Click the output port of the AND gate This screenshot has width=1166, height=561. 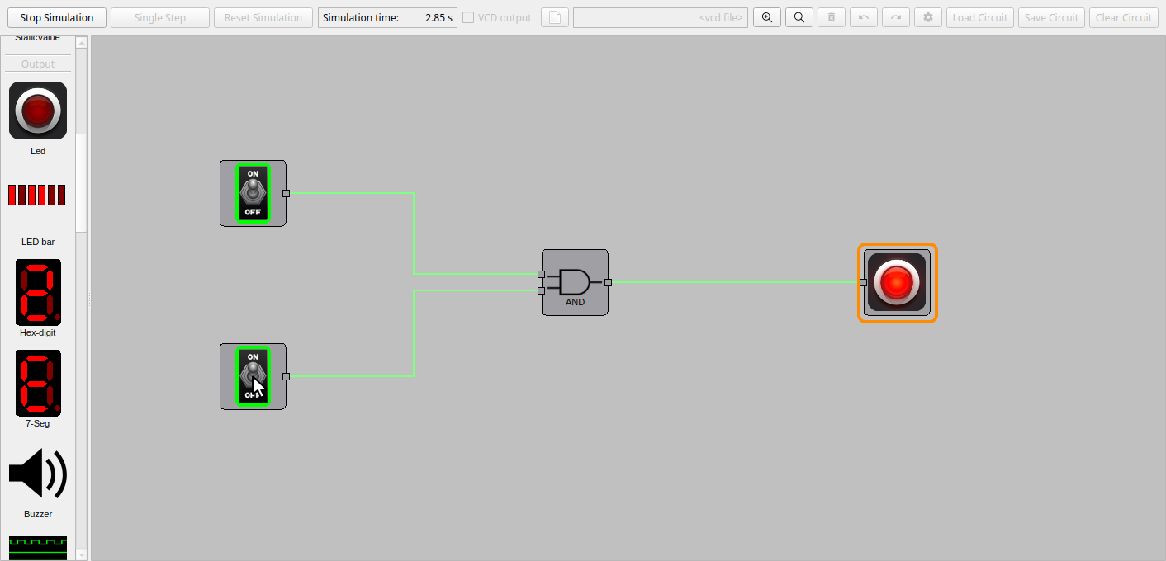608,282
